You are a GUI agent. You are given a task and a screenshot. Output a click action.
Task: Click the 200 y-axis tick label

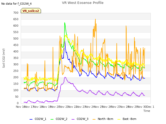pyautogui.click(x=16, y=78)
